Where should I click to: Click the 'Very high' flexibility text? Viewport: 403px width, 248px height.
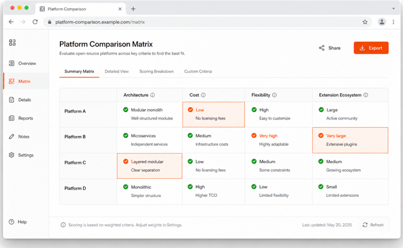click(x=268, y=136)
